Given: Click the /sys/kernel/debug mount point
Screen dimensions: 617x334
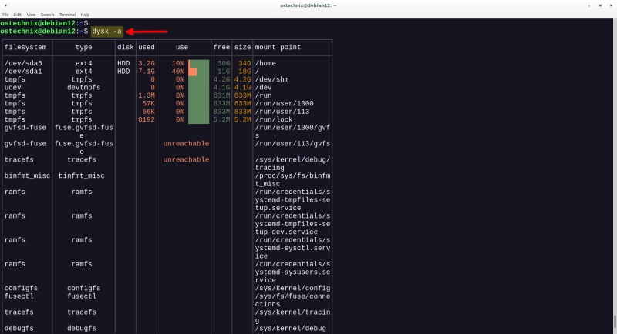Looking at the screenshot, I should pyautogui.click(x=291, y=328).
